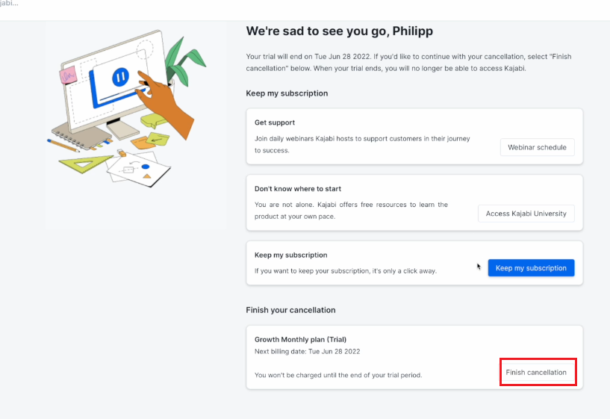Click the pink sticky note on monitor

pos(69,75)
